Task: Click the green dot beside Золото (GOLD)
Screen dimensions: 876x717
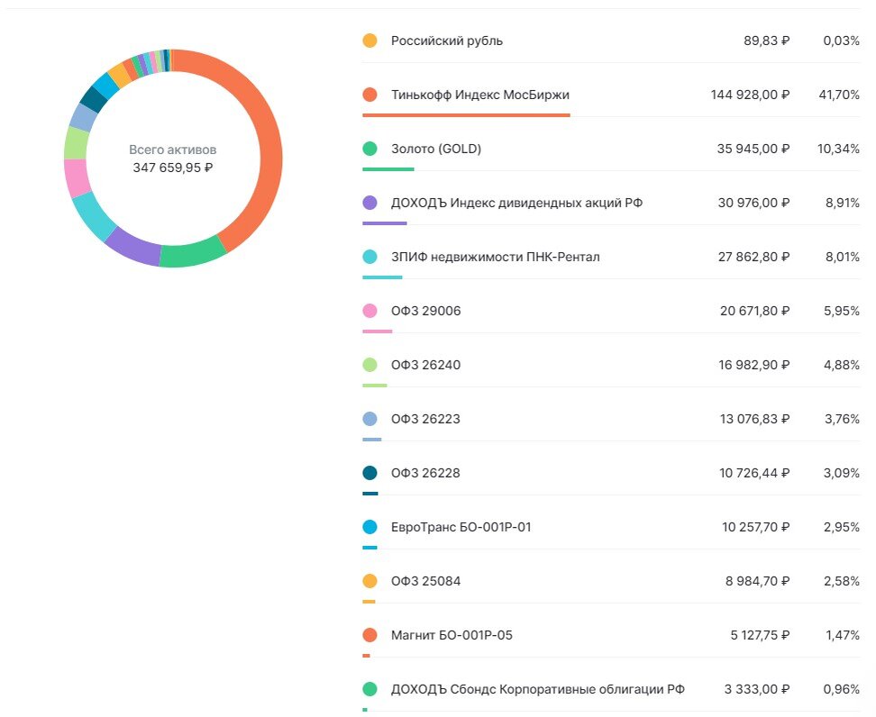Action: pyautogui.click(x=370, y=149)
